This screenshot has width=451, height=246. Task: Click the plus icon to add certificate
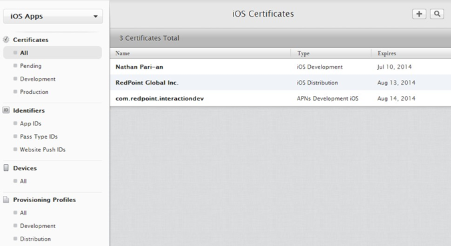coord(419,14)
